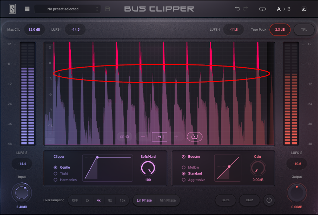The width and height of the screenshot is (318, 215).
Task: Click the waveform scroll mode icon
Action: 159,137
